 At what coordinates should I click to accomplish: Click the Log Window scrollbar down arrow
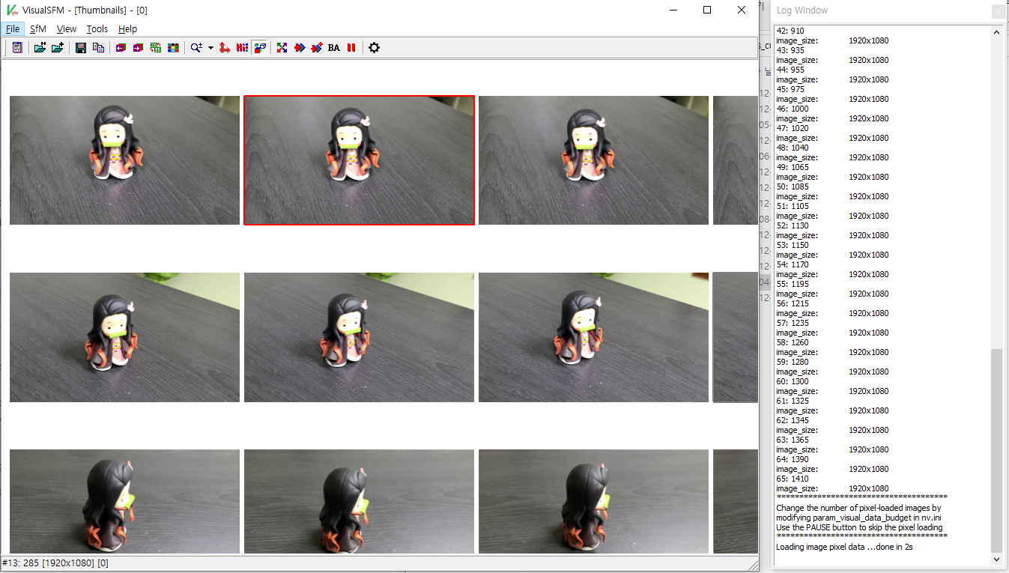996,559
